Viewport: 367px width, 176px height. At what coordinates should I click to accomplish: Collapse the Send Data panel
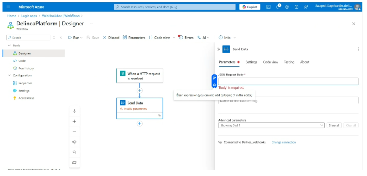[218, 49]
